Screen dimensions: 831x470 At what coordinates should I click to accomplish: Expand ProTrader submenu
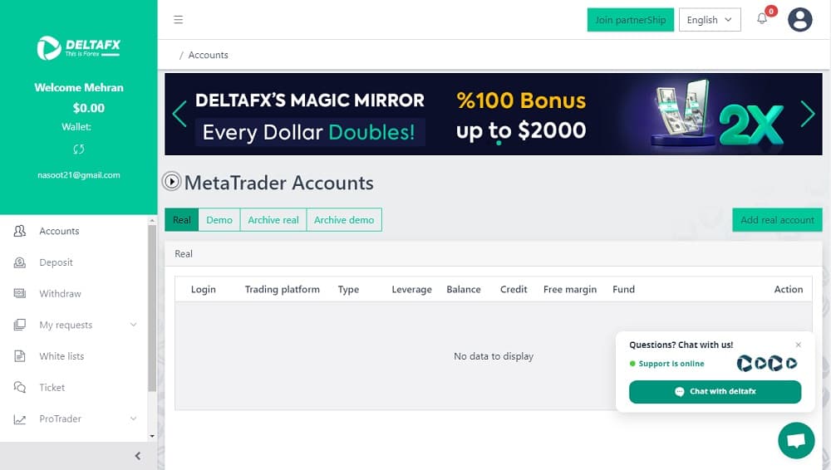tap(133, 418)
